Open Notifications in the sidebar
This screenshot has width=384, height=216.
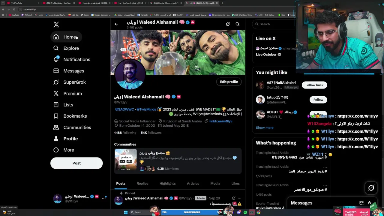click(71, 59)
